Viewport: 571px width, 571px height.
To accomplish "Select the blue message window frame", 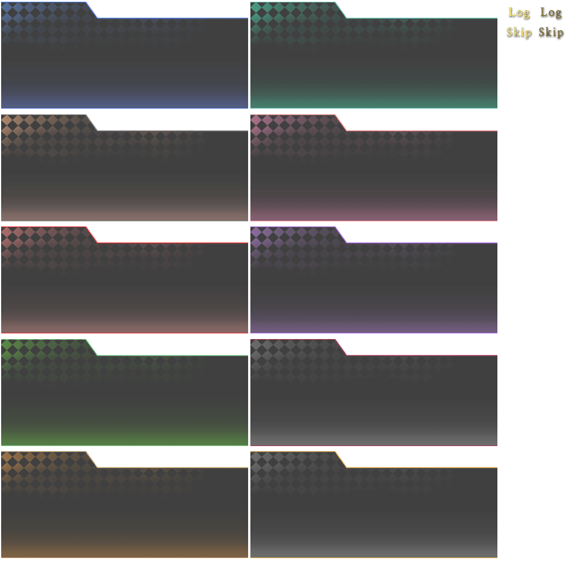I will [x=124, y=61].
